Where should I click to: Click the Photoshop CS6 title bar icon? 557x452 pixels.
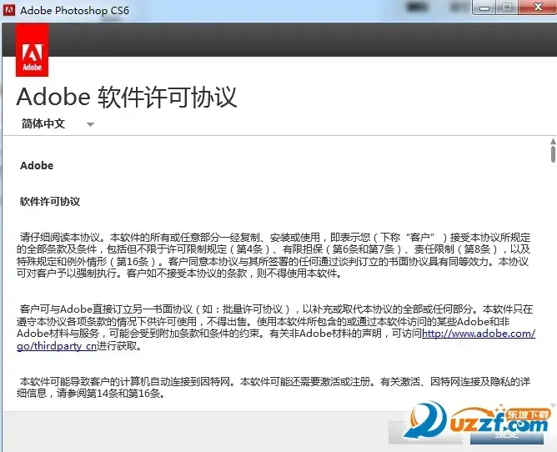click(9, 10)
